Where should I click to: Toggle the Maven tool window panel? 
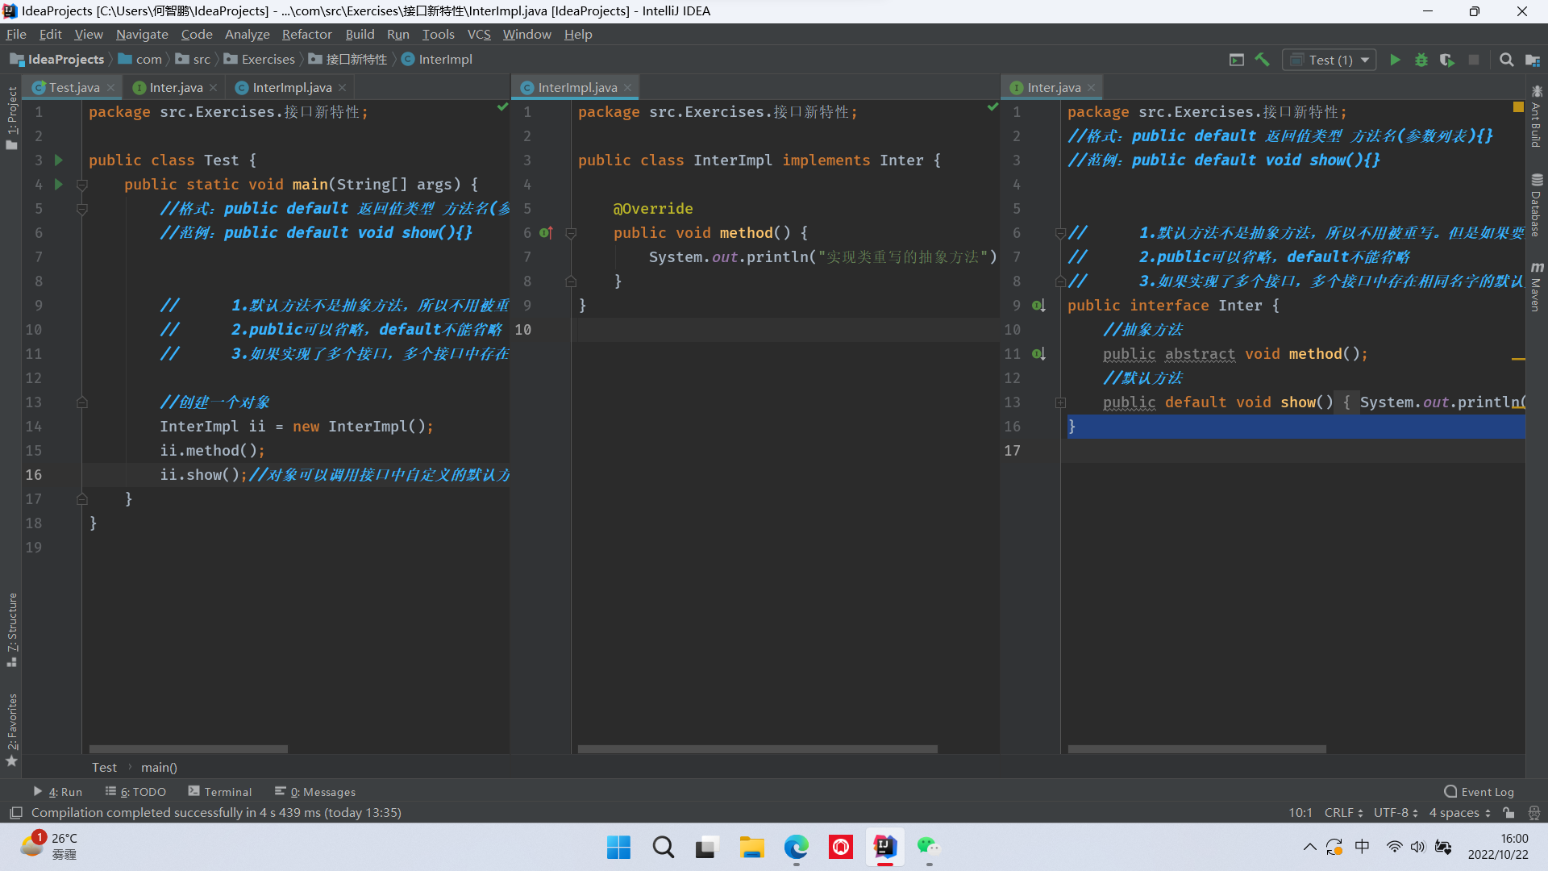click(1537, 286)
